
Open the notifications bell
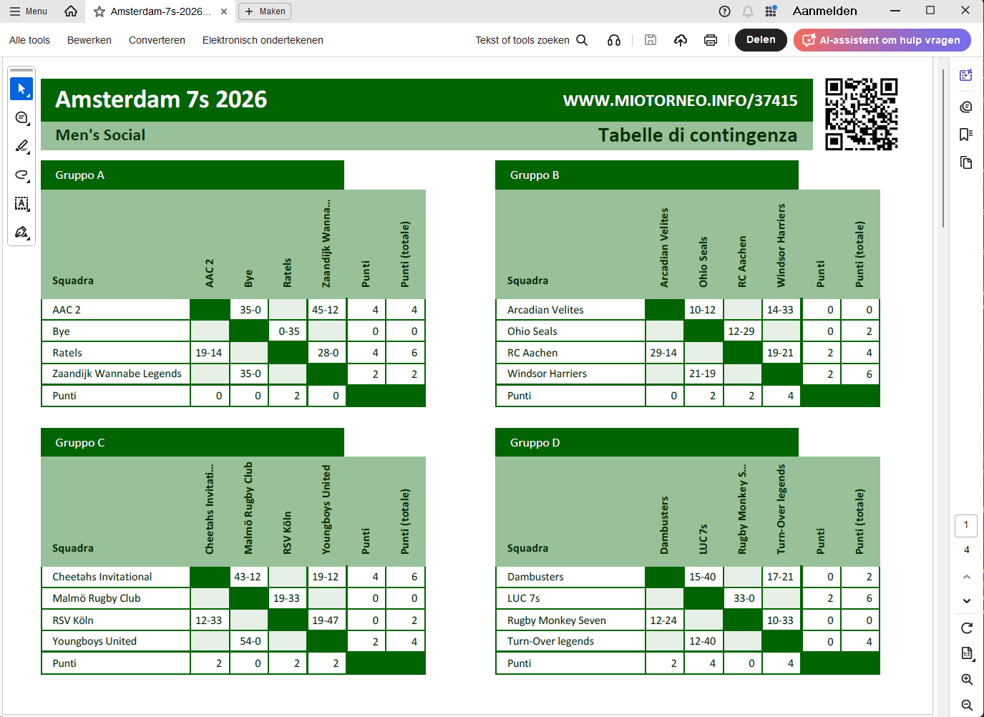(748, 11)
